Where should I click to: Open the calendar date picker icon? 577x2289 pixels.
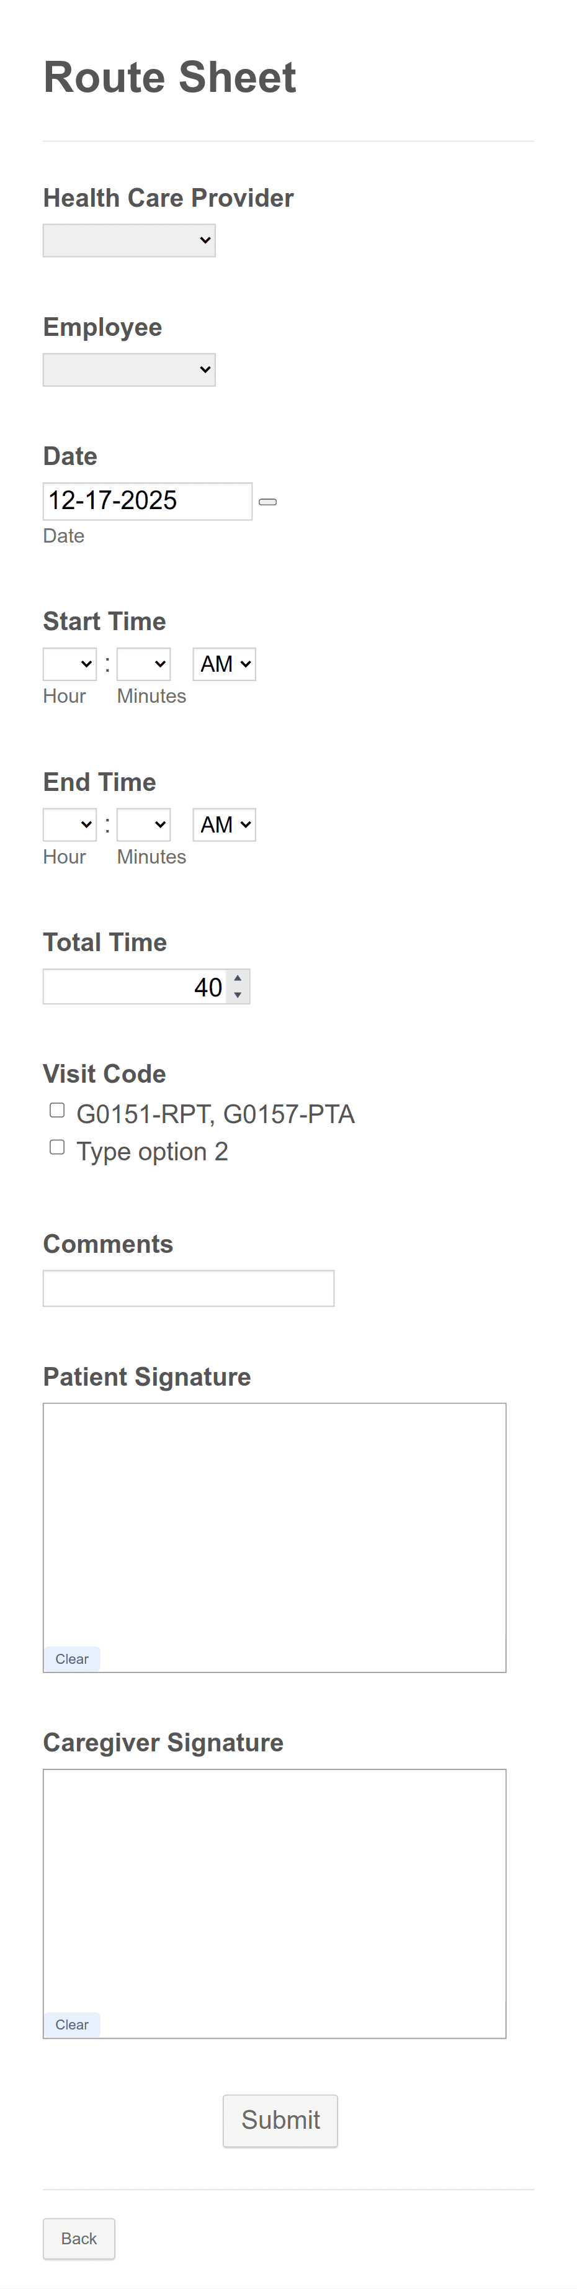coord(267,501)
